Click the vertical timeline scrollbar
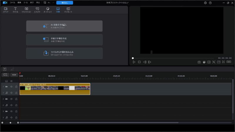 tap(233, 97)
